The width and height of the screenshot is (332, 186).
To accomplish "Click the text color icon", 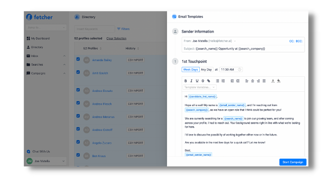I will coord(273,81).
